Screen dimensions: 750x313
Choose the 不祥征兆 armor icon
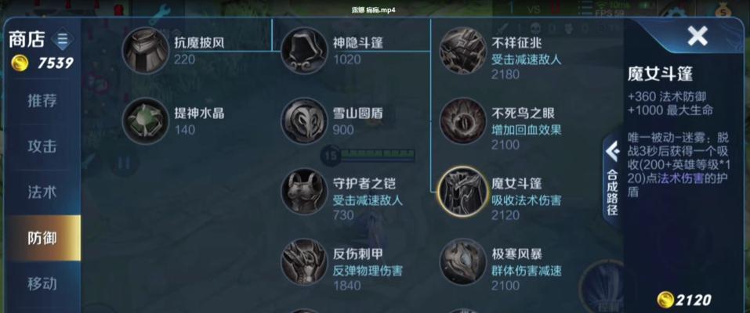click(x=462, y=50)
